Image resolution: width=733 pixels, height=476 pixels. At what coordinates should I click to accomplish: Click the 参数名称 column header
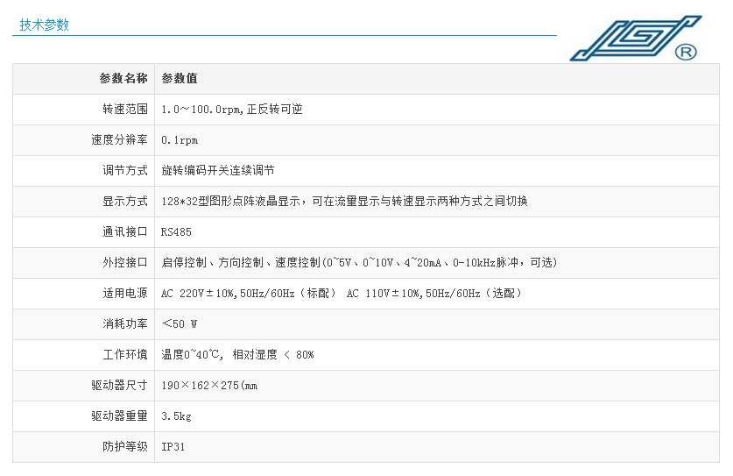coord(123,79)
